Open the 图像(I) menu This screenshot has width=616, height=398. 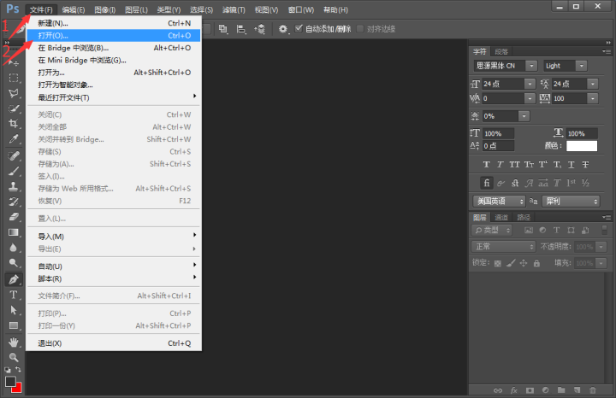click(x=105, y=9)
